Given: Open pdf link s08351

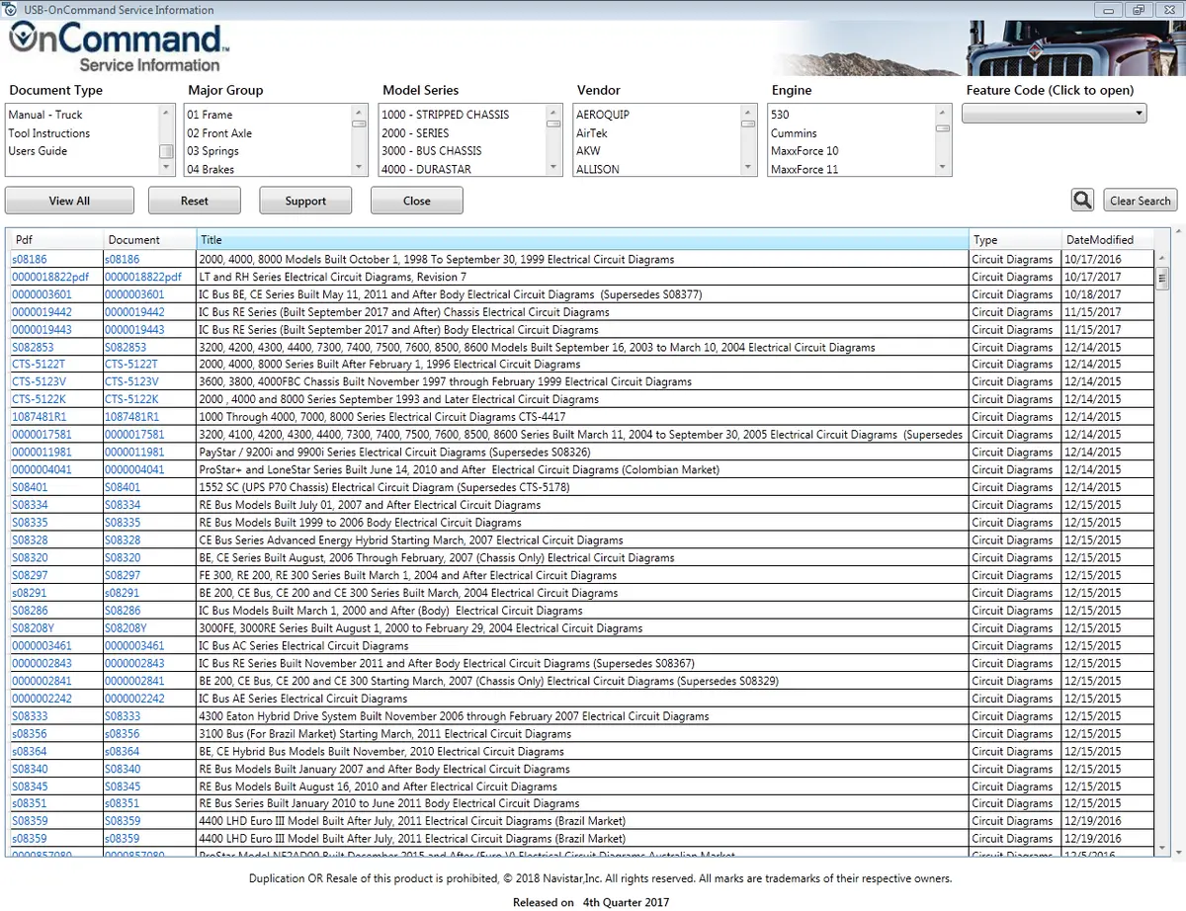Looking at the screenshot, I should [30, 804].
